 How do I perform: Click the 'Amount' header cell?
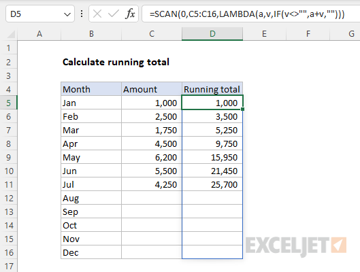coord(152,89)
